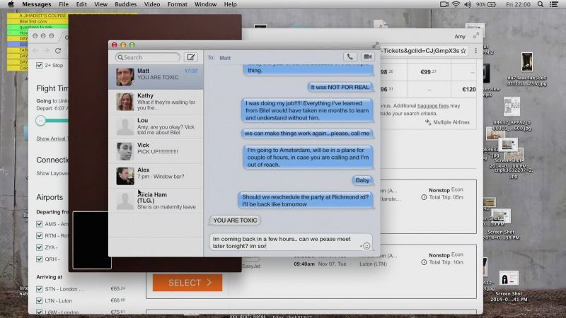This screenshot has height=318, width=566.
Task: Click the YOU ARE TOXIC message bubble
Action: (x=235, y=220)
